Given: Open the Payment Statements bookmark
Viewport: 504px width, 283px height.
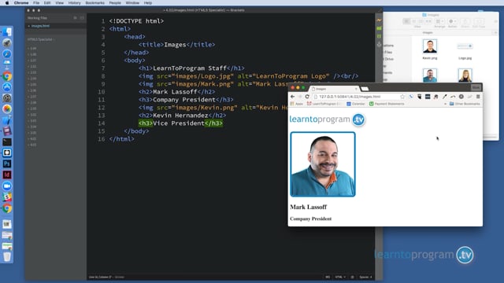Looking at the screenshot, I should point(387,104).
